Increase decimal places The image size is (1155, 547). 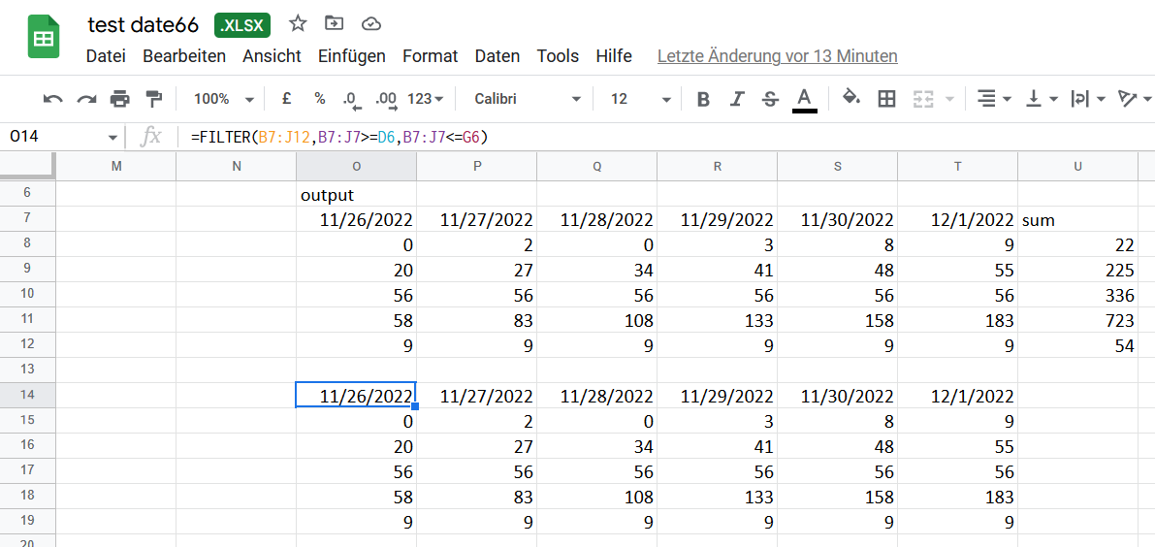click(386, 99)
